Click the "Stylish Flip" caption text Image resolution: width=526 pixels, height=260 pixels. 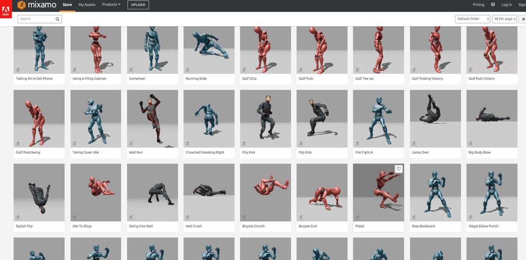25,226
